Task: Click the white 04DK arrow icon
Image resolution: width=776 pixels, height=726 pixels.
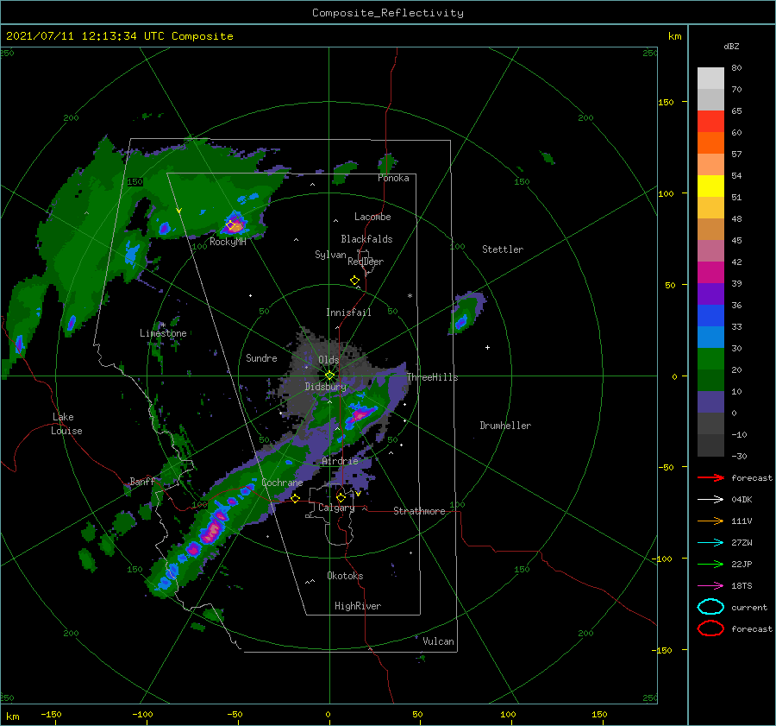Action: pos(710,500)
